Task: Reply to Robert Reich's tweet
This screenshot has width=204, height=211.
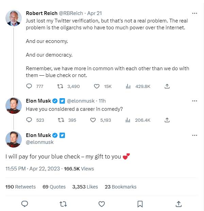Action: (29, 86)
